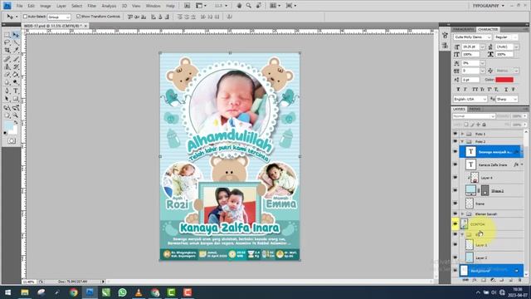The width and height of the screenshot is (531, 299).
Task: Expand the Elemen bawah group
Action: (462, 214)
